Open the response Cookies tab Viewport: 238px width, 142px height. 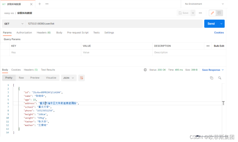(x=16, y=70)
